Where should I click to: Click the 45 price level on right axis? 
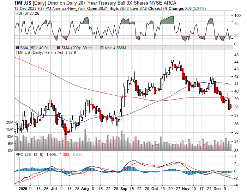pyautogui.click(x=236, y=55)
